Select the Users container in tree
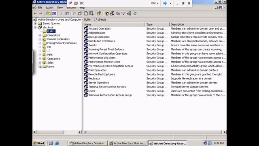Screen dimensions: 259x146 (51, 67)
